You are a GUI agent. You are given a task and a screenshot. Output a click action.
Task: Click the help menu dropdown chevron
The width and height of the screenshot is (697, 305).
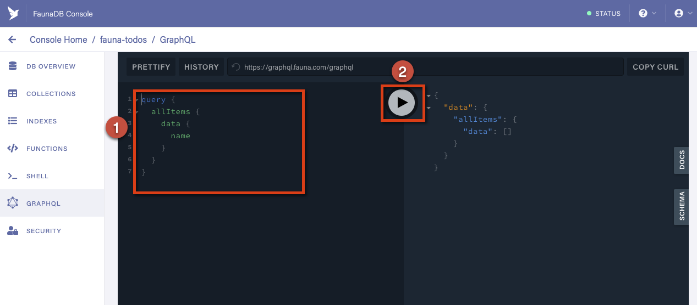click(654, 14)
